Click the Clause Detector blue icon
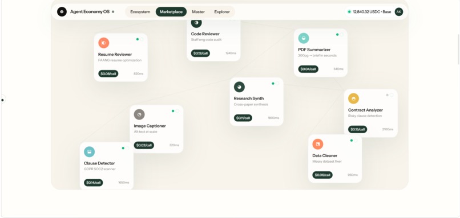The width and height of the screenshot is (460, 218). 90,152
